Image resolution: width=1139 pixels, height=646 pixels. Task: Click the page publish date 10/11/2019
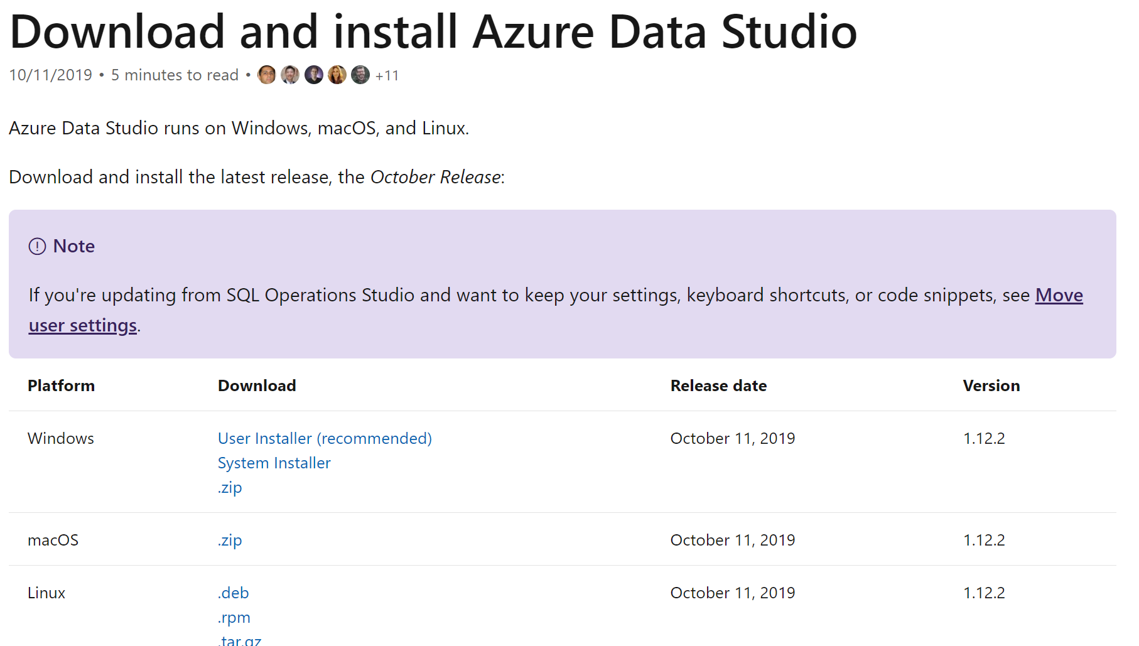tap(50, 75)
